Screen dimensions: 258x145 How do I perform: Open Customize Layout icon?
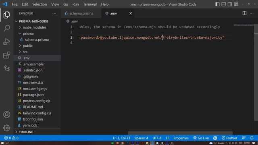(236, 4)
